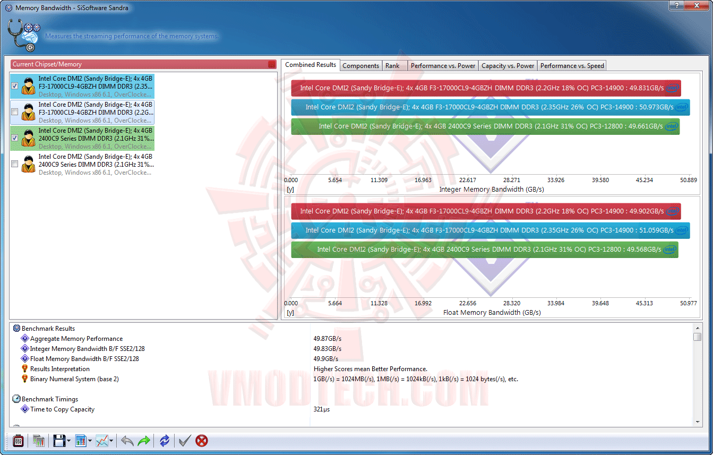This screenshot has width=713, height=455.
Task: Click [y] under the Integer Memory Bandwidth chart
Action: 290,190
